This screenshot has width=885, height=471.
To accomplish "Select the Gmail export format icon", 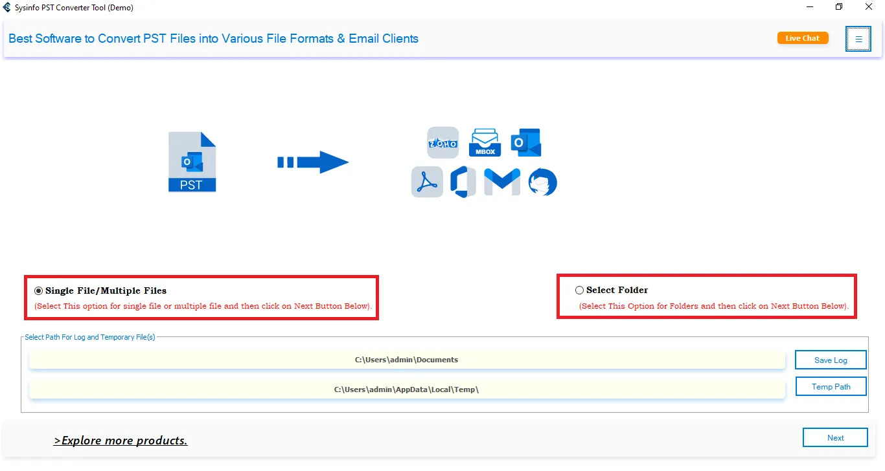I will click(502, 182).
